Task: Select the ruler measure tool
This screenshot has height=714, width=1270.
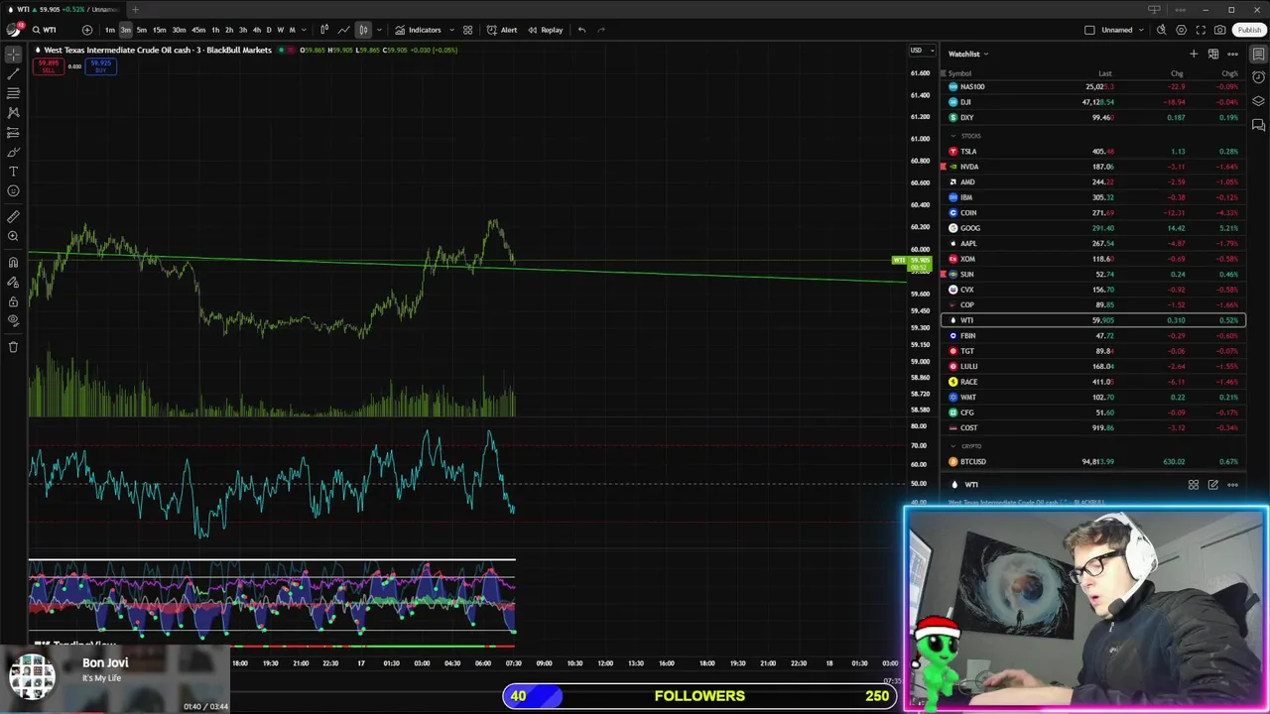Action: pos(13,216)
